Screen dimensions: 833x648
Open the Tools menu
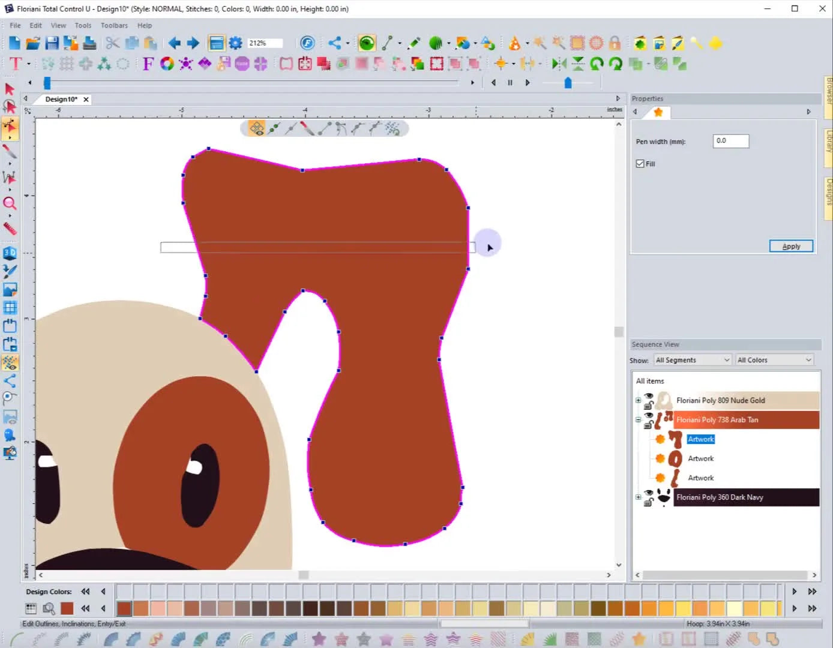tap(83, 25)
